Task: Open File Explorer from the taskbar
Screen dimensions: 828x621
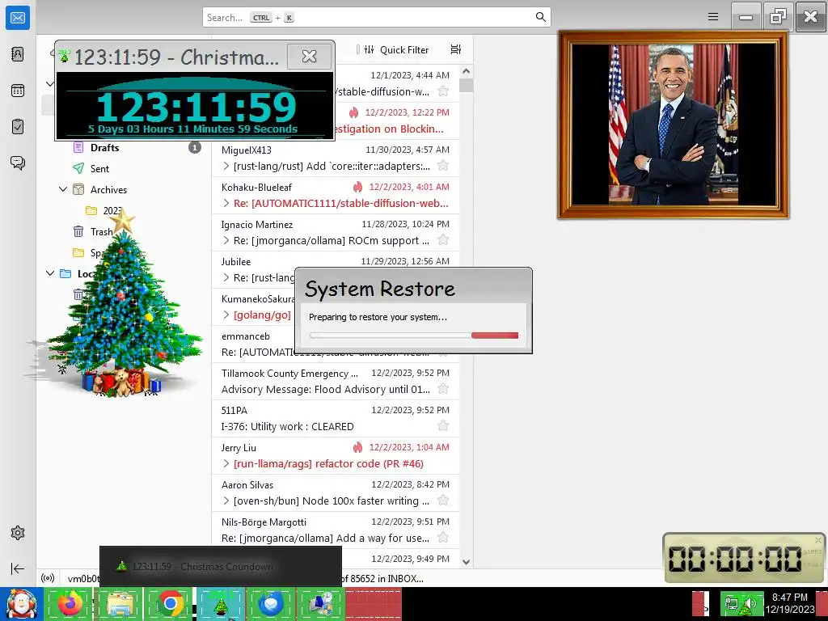Action: click(x=120, y=603)
